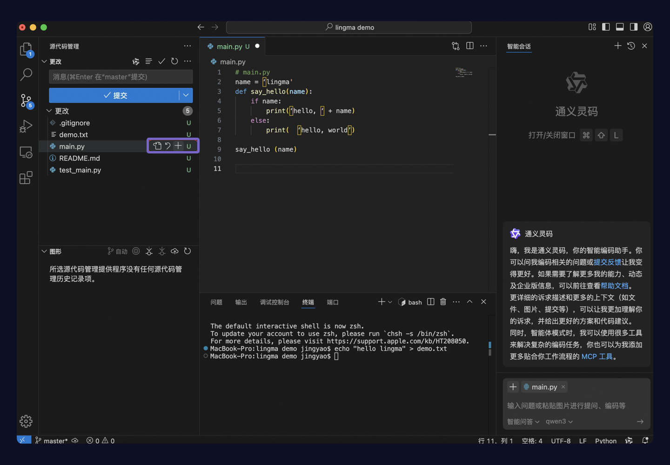The height and width of the screenshot is (465, 670).
Task: Open changes compare icon in editor toolbar
Action: point(456,46)
